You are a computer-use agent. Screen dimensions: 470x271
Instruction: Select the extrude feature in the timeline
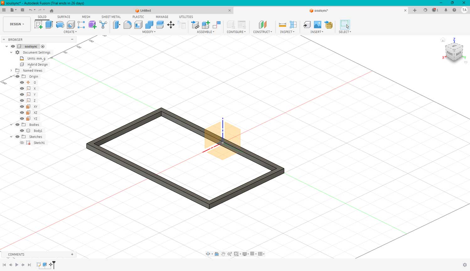click(x=45, y=265)
